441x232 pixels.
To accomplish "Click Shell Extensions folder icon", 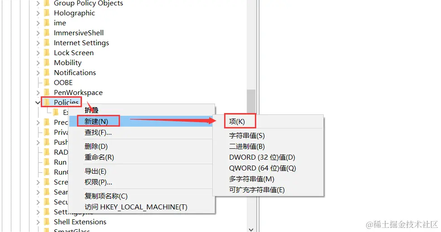I will pyautogui.click(x=47, y=222).
